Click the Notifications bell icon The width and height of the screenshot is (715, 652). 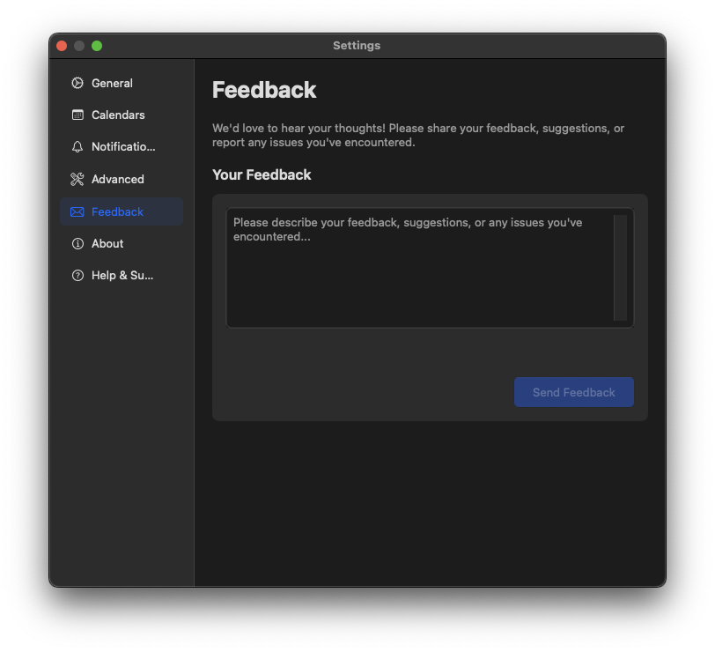(x=78, y=146)
